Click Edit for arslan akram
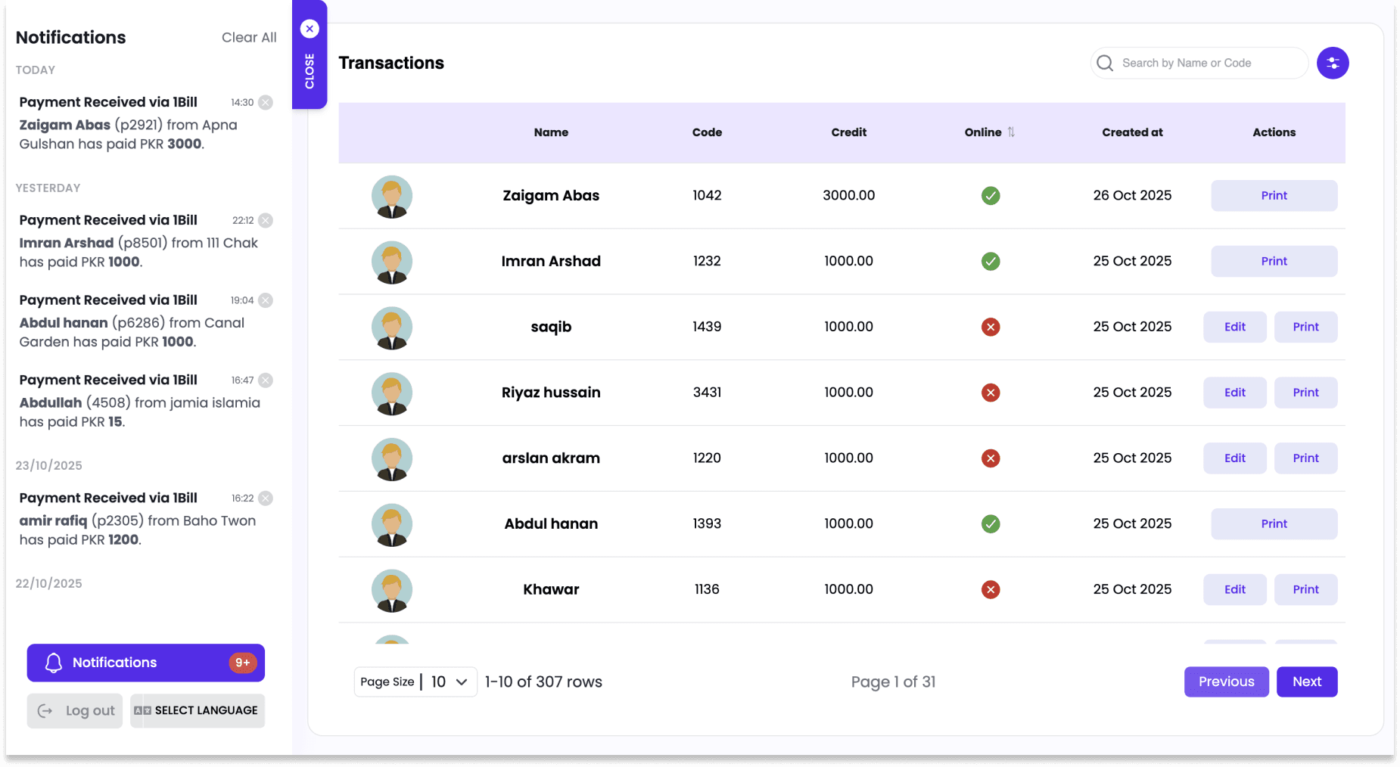 (1234, 458)
